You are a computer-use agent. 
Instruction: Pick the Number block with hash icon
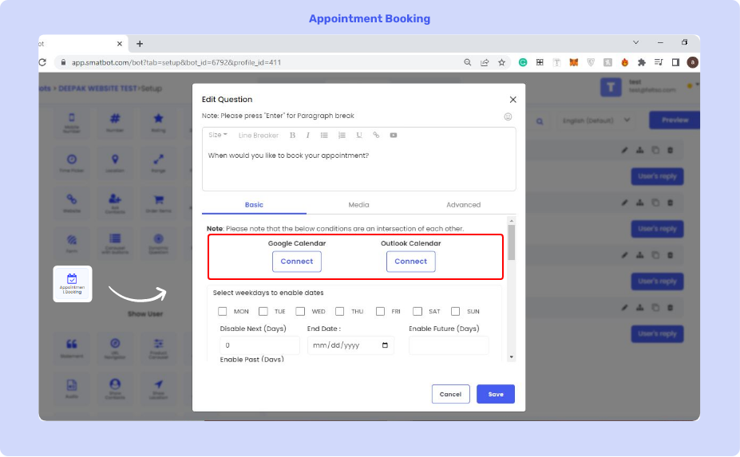point(115,123)
